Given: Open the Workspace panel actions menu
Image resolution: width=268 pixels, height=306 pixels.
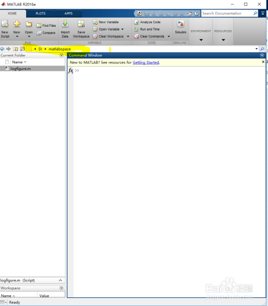Looking at the screenshot, I should tap(62, 288).
